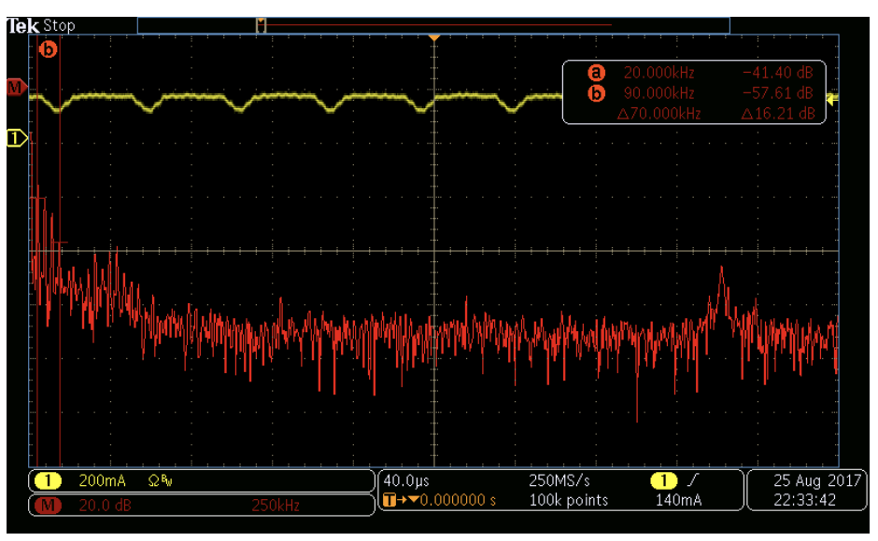
Task: Click cursor a icon in readout box
Action: [x=596, y=73]
